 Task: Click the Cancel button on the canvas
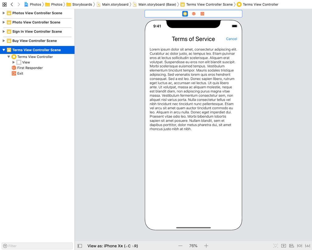pyautogui.click(x=231, y=39)
